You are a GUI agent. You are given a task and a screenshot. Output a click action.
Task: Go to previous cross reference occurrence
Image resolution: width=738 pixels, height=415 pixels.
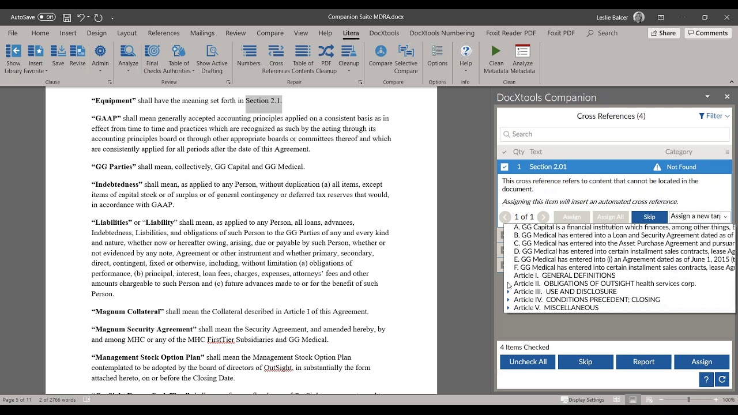click(x=505, y=217)
